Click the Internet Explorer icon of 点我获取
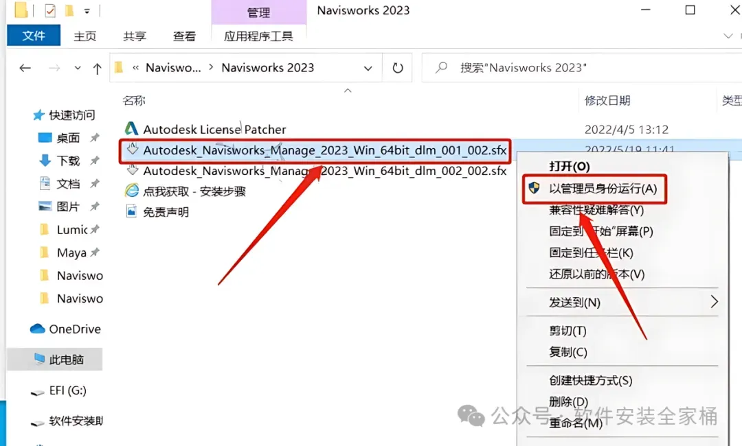This screenshot has width=742, height=446. [131, 190]
